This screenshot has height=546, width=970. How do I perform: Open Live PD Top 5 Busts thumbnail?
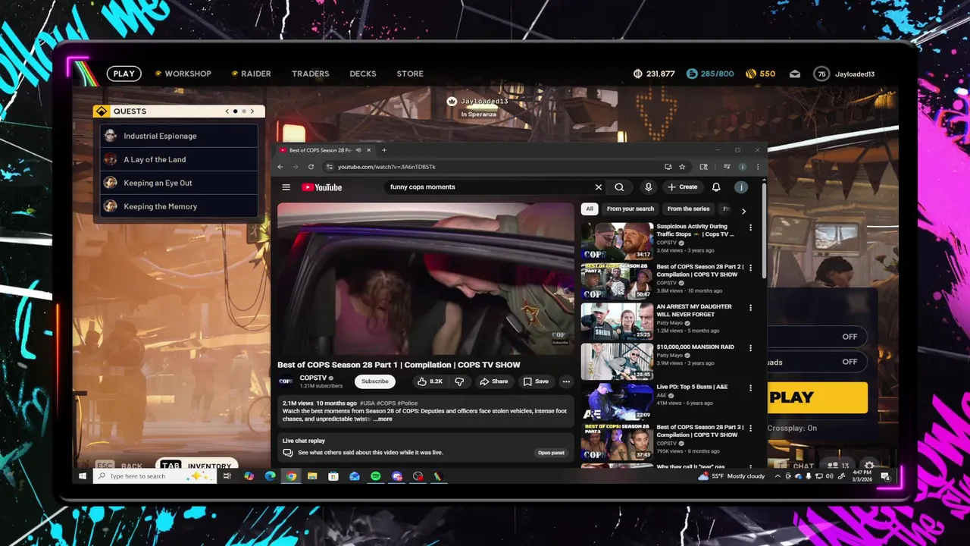coord(617,401)
